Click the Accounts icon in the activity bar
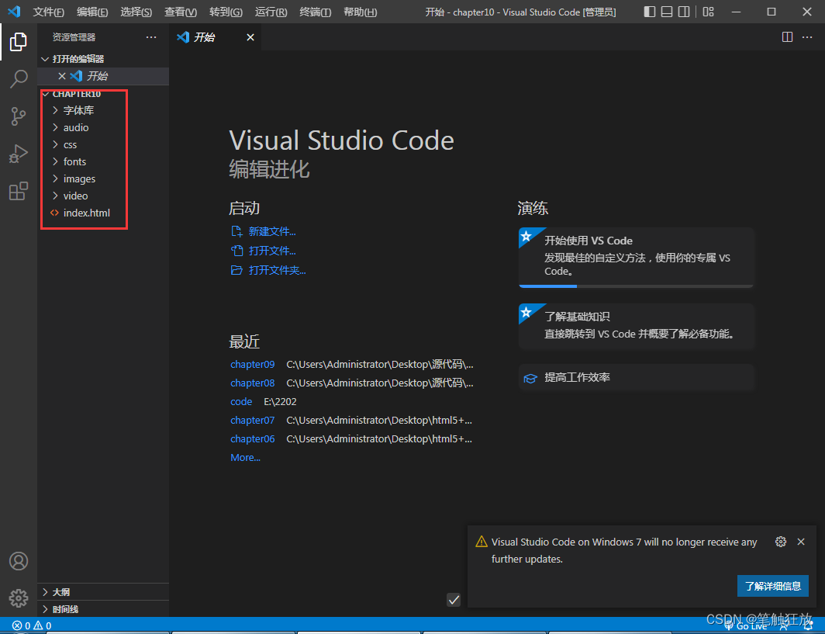825x634 pixels. (19, 561)
